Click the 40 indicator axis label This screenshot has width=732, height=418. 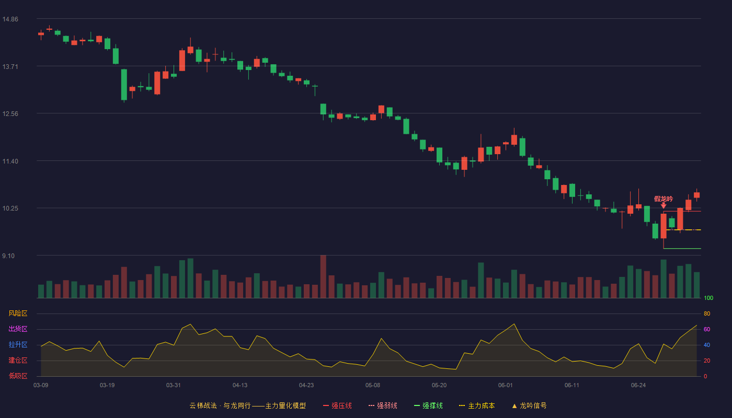pos(707,345)
